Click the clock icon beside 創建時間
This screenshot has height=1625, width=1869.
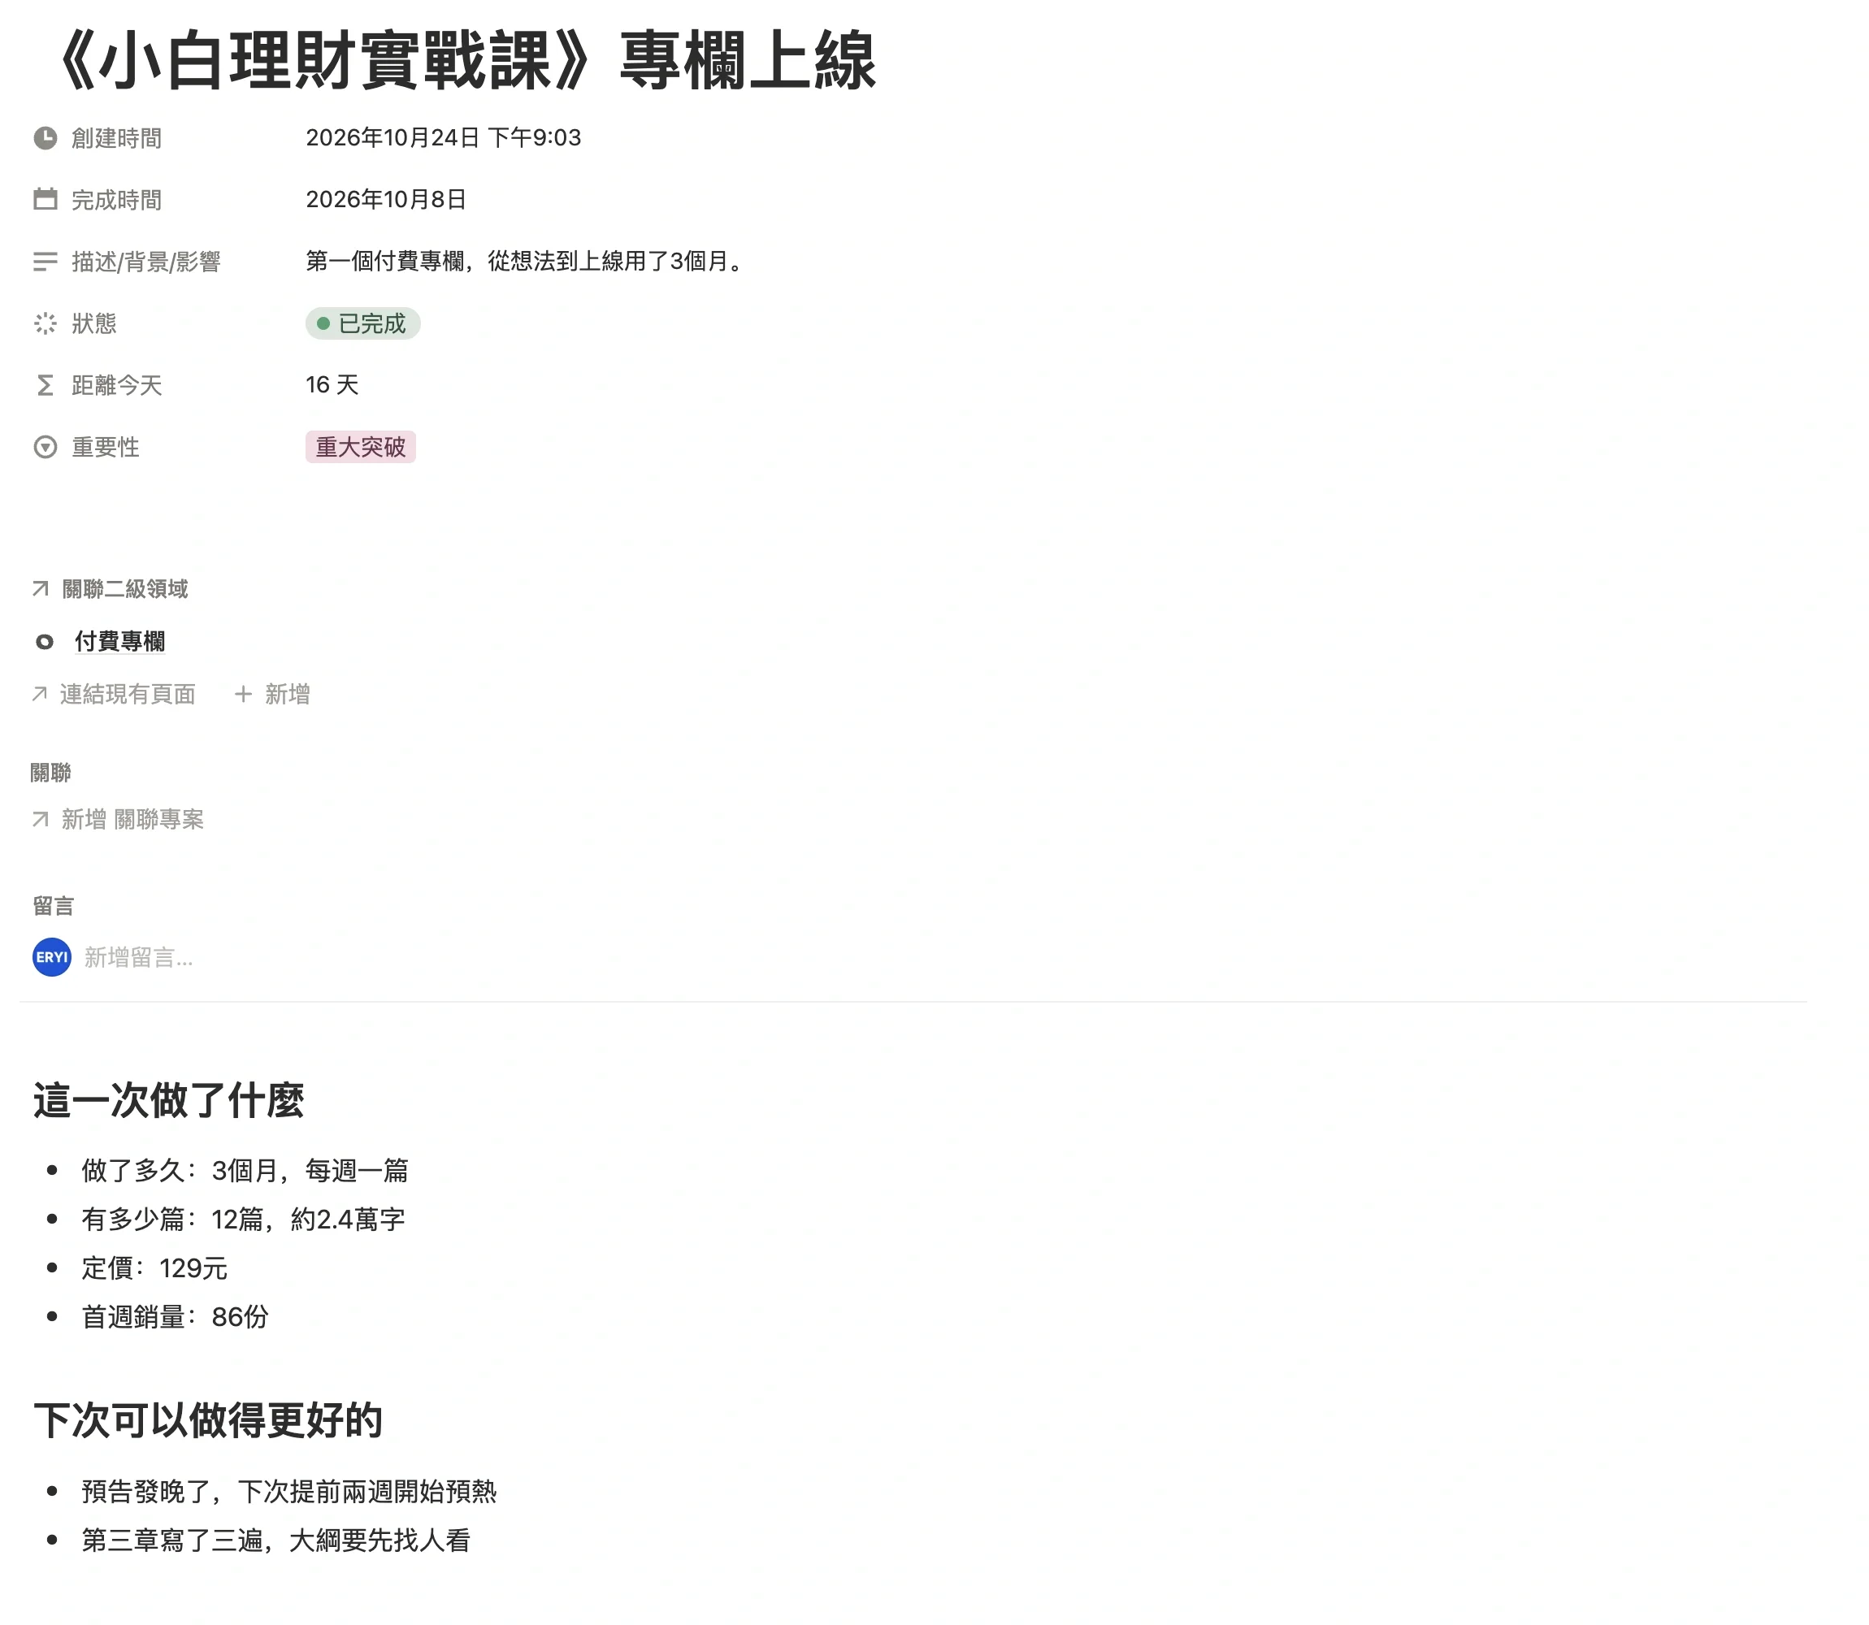[46, 138]
